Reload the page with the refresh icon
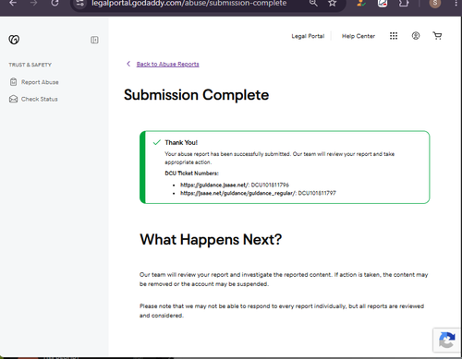 point(55,3)
